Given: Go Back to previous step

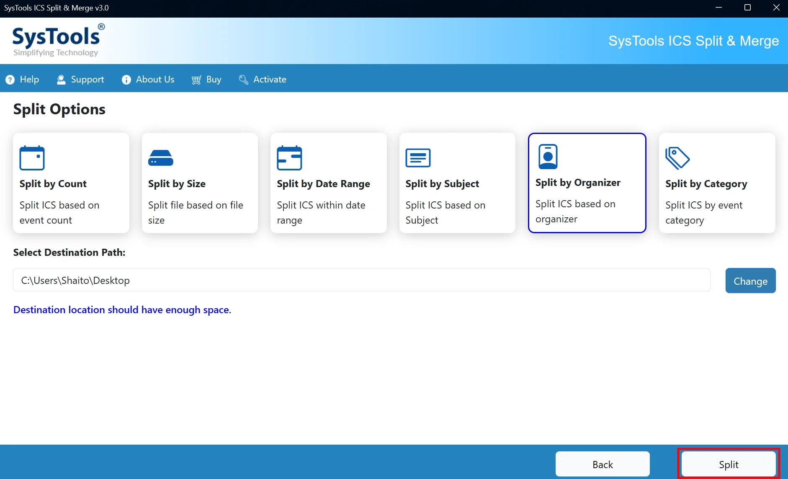Looking at the screenshot, I should [603, 464].
